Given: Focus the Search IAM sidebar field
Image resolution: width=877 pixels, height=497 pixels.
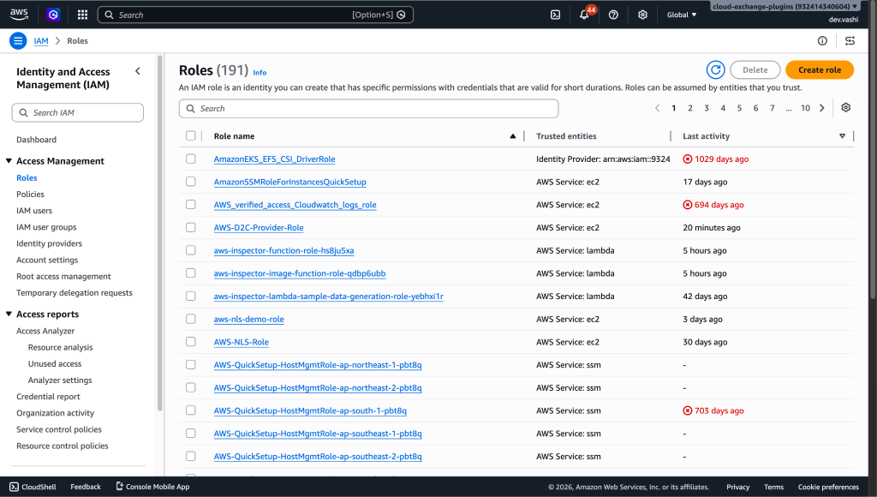Looking at the screenshot, I should 78,112.
